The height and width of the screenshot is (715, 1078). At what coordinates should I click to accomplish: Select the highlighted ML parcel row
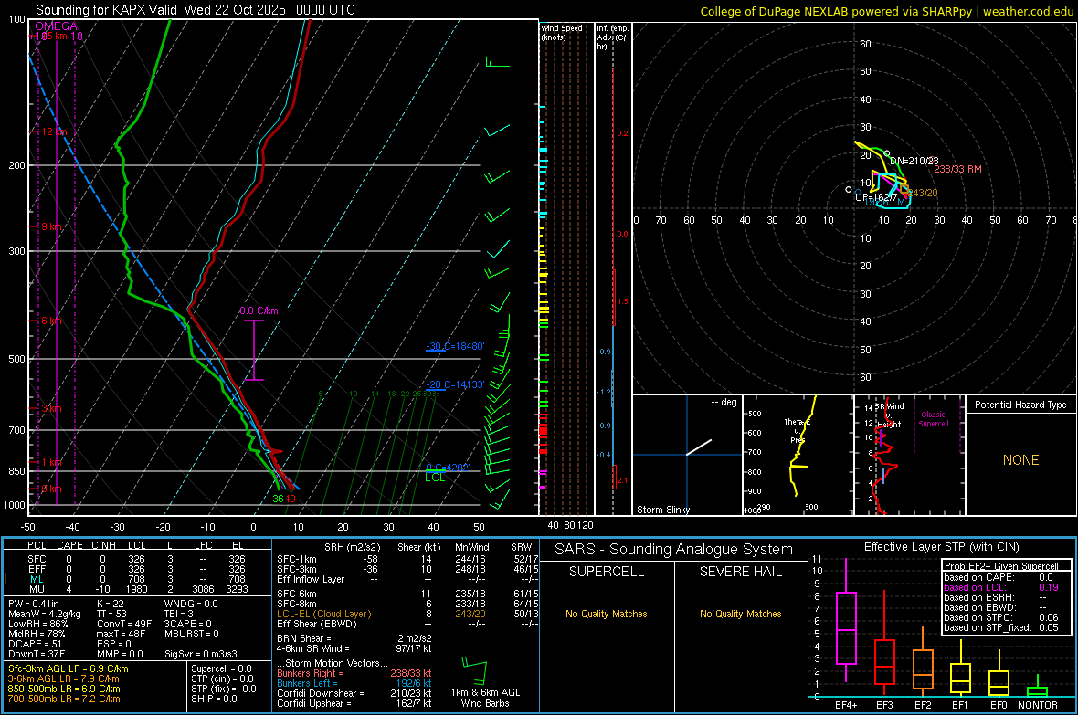[x=136, y=579]
